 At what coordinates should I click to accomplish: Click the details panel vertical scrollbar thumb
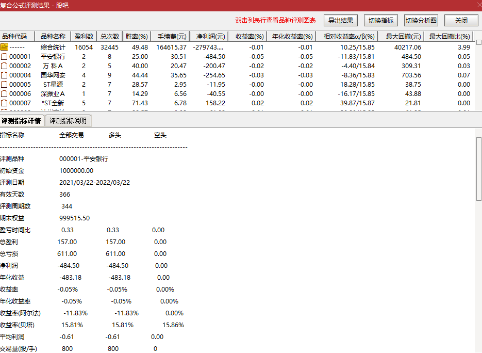[x=478, y=169]
